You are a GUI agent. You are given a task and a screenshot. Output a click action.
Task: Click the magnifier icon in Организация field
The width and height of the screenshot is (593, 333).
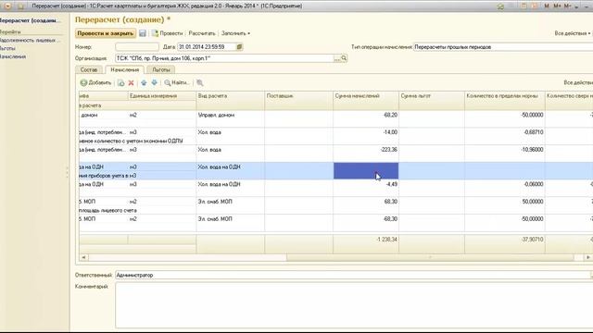pyautogui.click(x=344, y=58)
